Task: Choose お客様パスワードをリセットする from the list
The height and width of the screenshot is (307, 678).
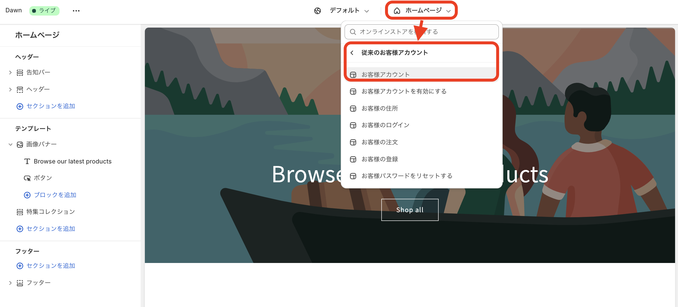Action: point(407,176)
